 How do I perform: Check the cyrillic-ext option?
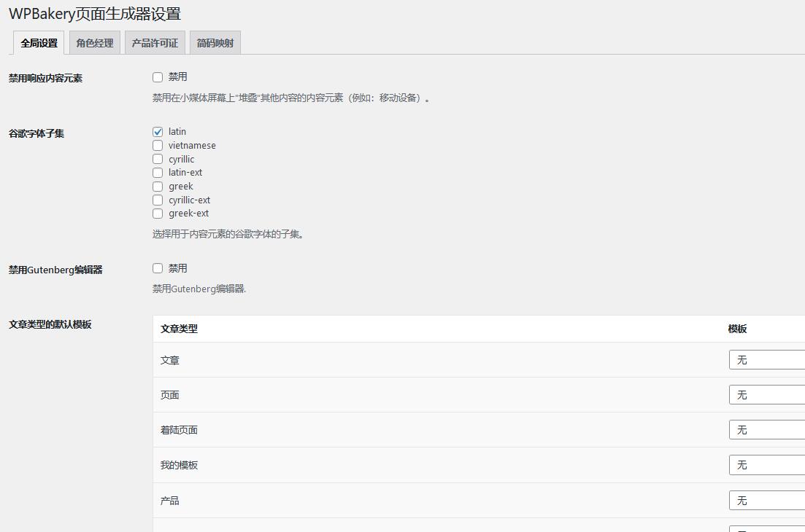[158, 200]
